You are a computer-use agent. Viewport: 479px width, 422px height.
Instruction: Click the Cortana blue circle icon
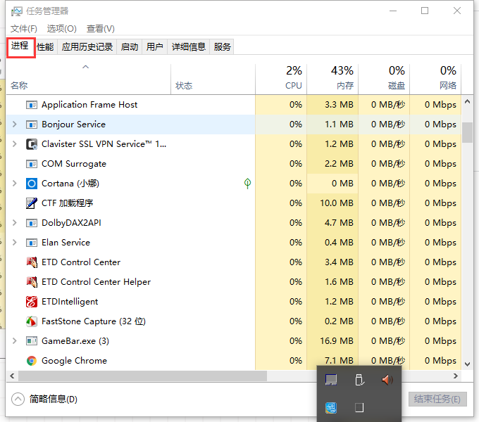click(32, 184)
